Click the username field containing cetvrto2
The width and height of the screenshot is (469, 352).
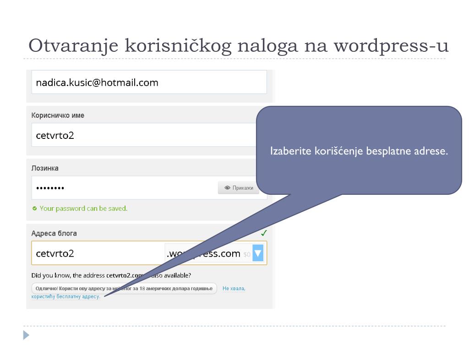coord(144,135)
